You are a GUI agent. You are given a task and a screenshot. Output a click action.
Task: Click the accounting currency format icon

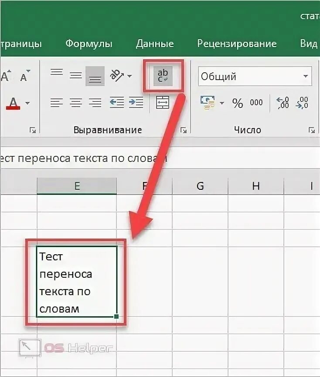coord(208,103)
